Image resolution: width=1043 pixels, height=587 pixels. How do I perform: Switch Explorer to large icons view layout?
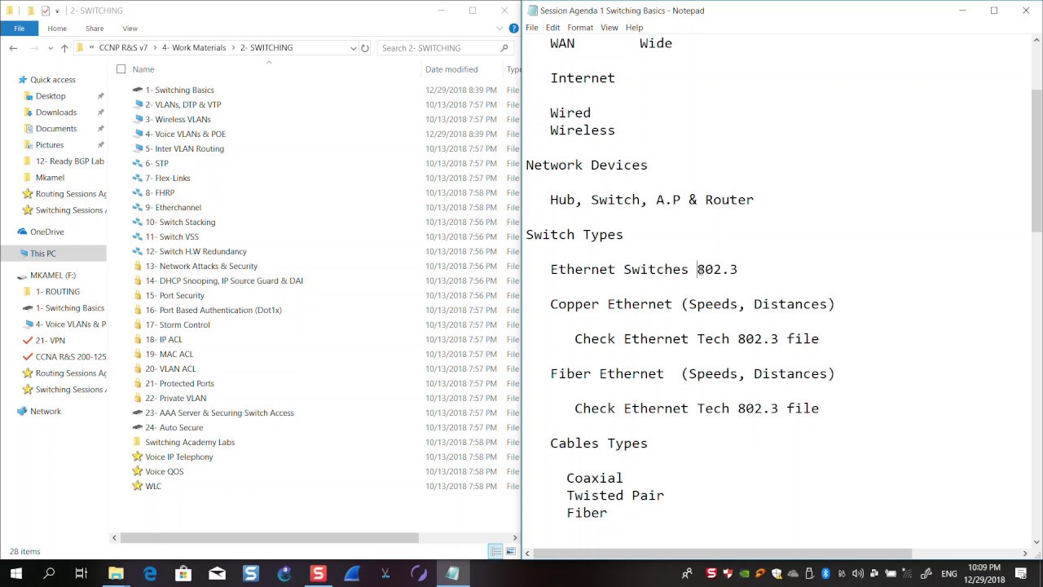pos(510,552)
